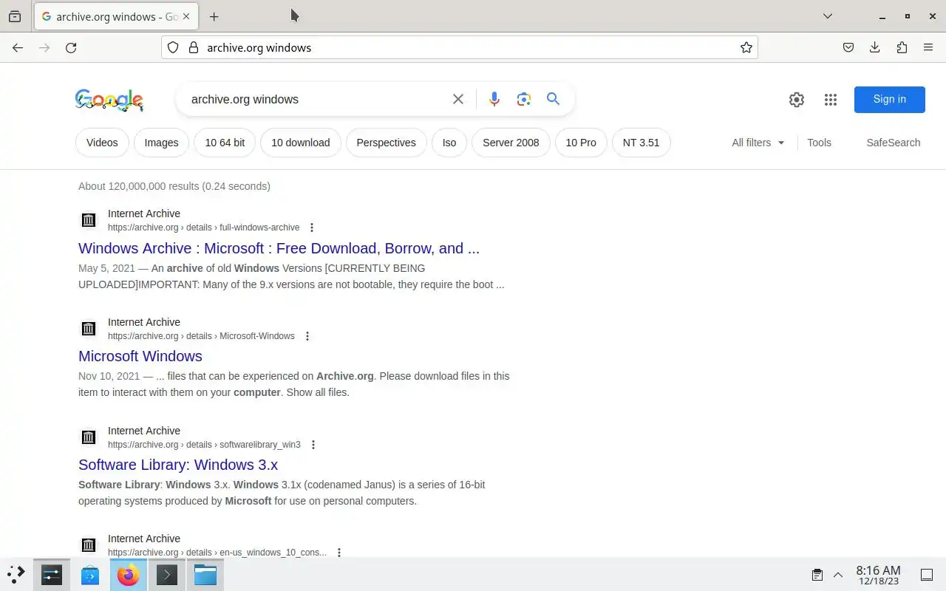
Task: Switch to Videos results
Action: click(102, 143)
